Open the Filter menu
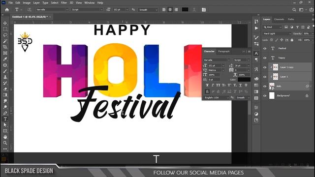Screen dimensions: 315x177 tap(64, 3)
